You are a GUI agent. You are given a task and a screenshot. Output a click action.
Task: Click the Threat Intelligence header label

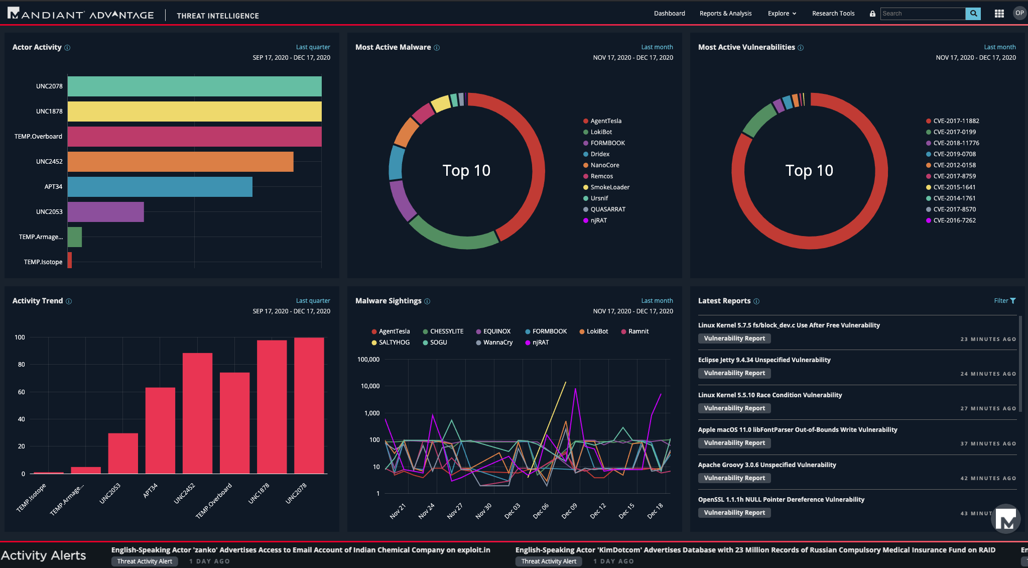218,16
